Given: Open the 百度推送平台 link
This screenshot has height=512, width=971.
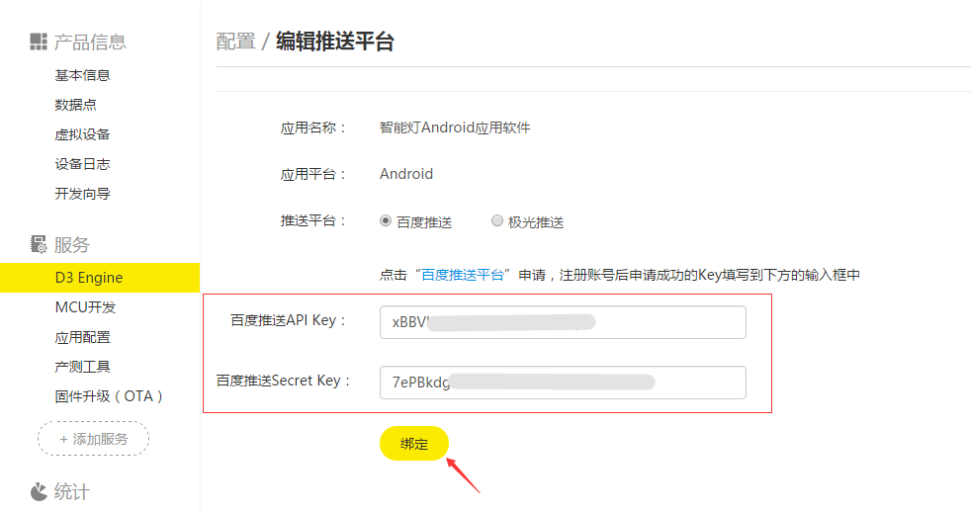Looking at the screenshot, I should coord(463,275).
